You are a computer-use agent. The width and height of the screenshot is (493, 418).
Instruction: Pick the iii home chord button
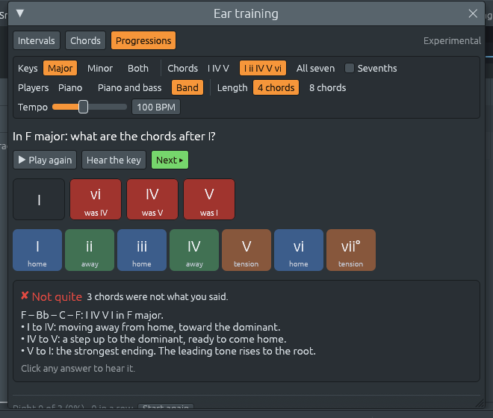pos(142,250)
